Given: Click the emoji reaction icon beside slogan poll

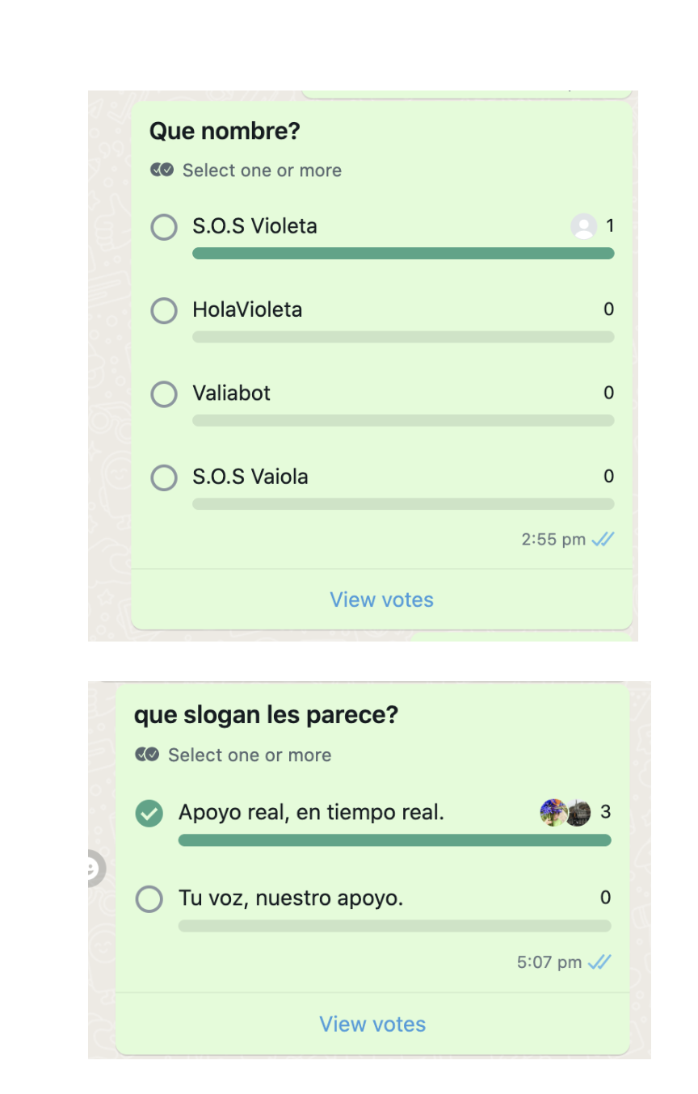Looking at the screenshot, I should 93,869.
